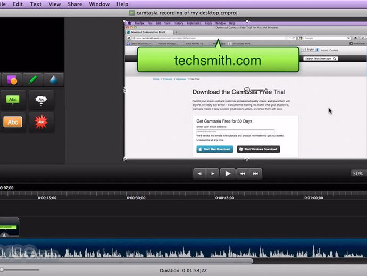Click the timeline horizontal scrollbar

pos(127,261)
